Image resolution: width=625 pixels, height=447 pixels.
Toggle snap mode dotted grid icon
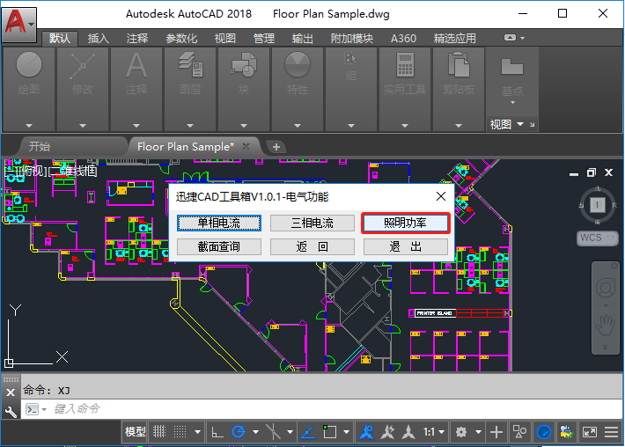tap(180, 432)
